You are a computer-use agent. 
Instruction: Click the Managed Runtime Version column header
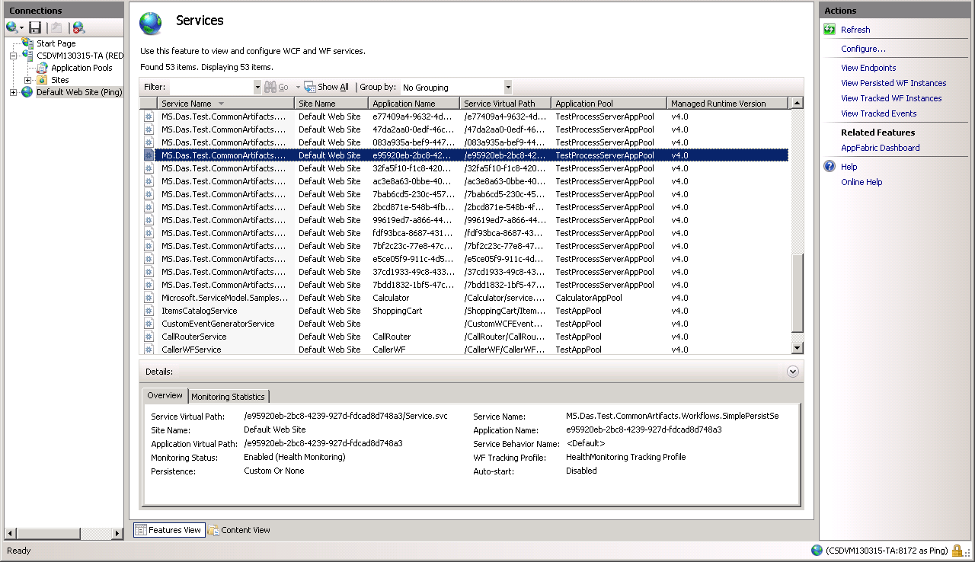click(727, 104)
